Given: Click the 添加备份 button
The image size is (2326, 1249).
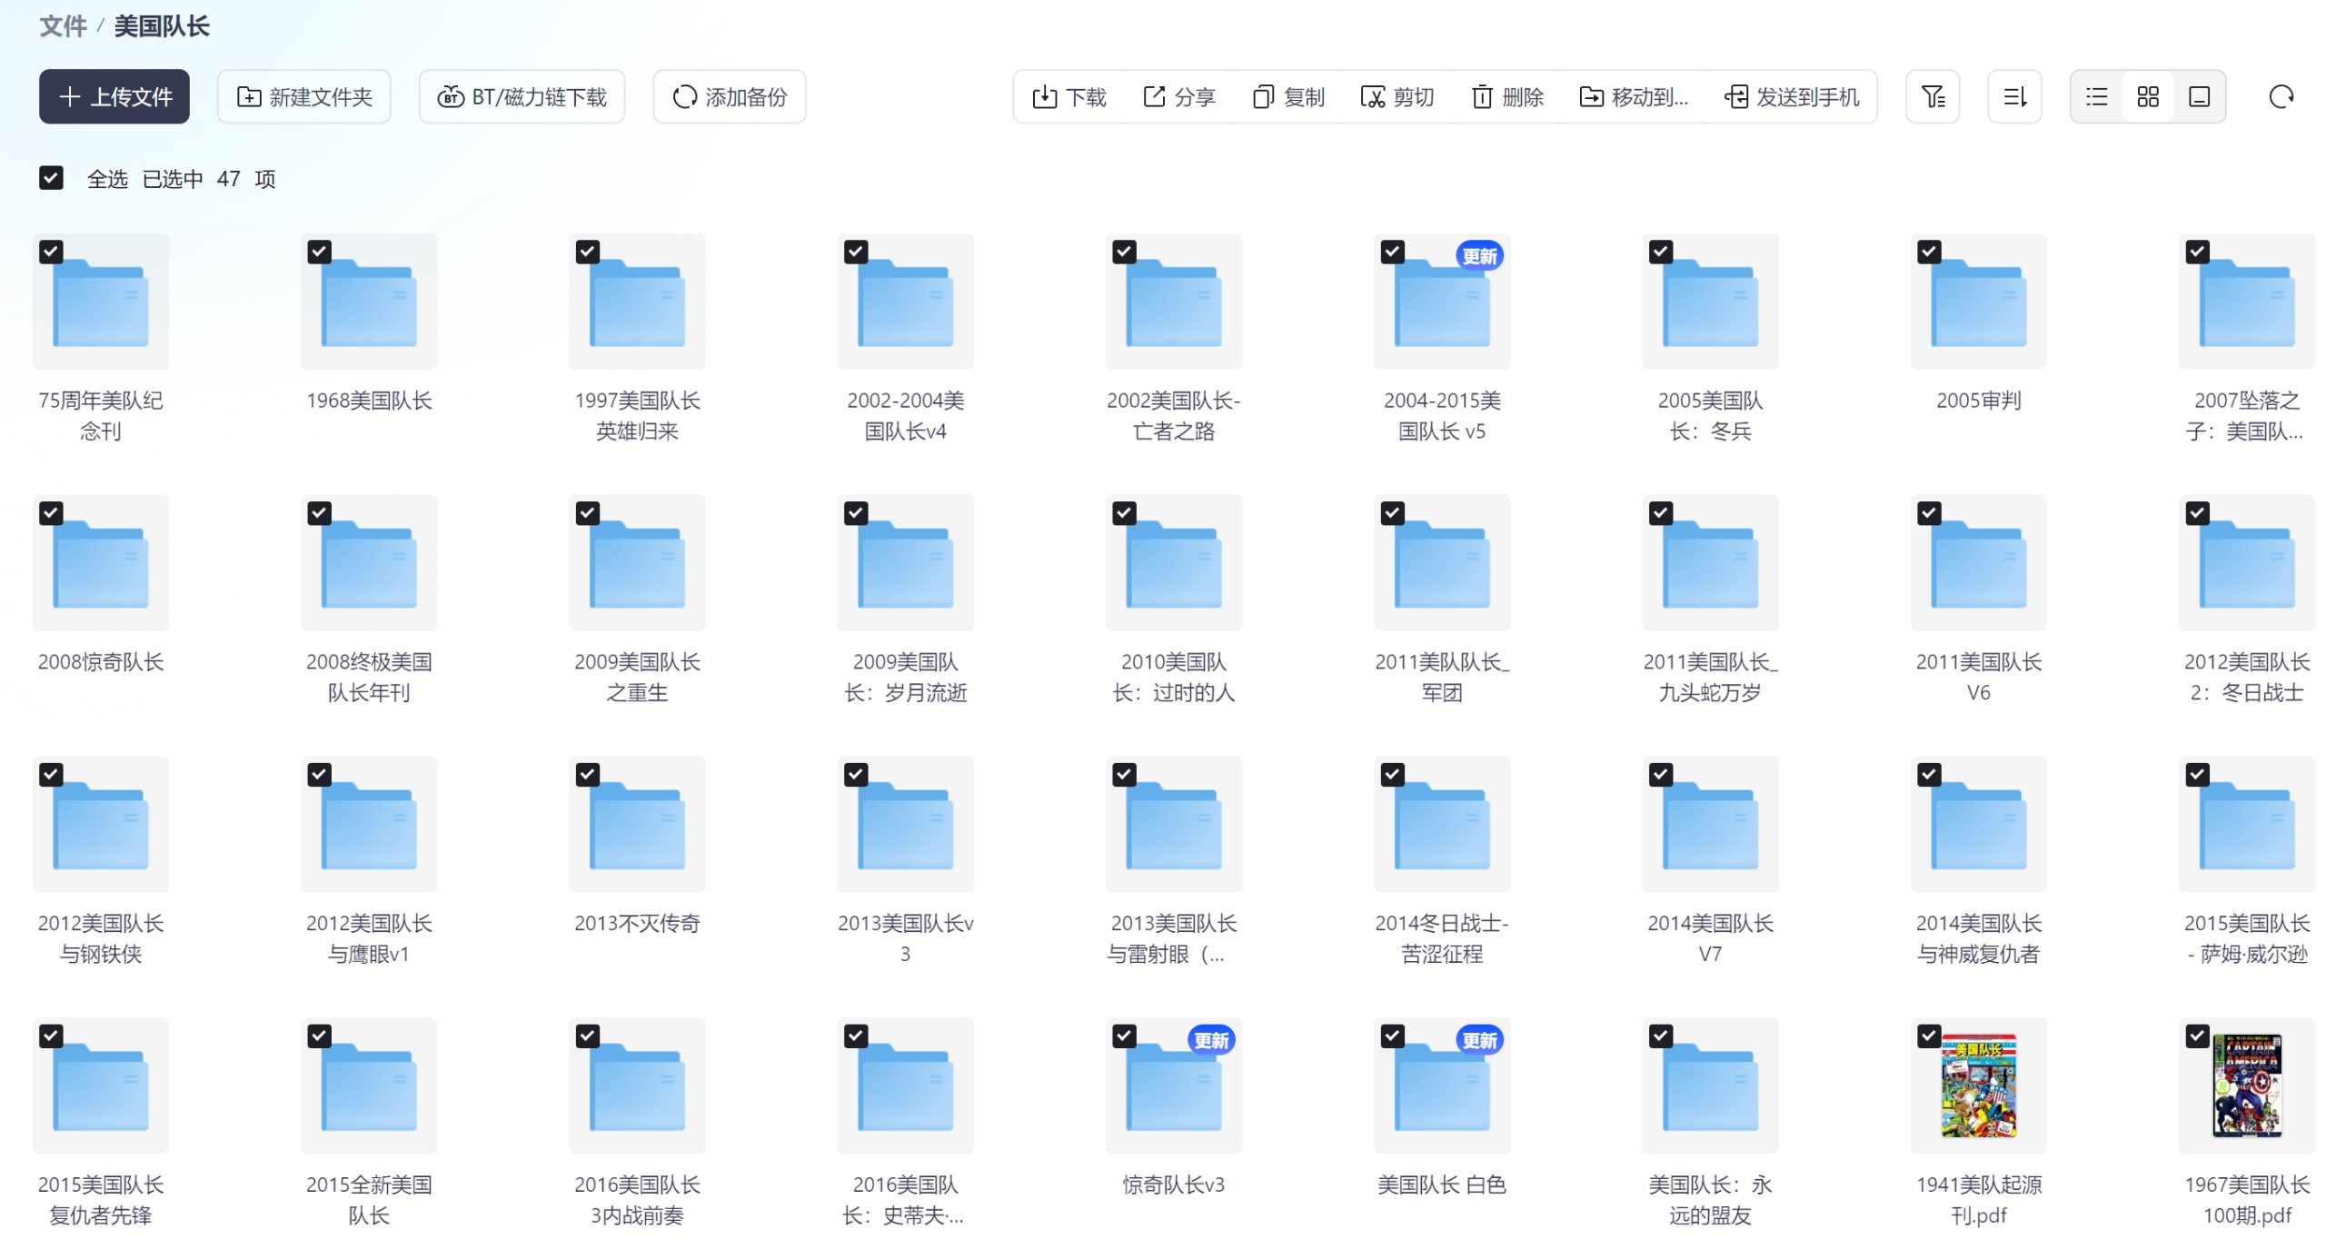Looking at the screenshot, I should click(729, 96).
